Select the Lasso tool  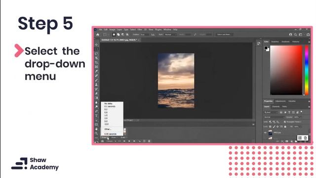(x=96, y=53)
